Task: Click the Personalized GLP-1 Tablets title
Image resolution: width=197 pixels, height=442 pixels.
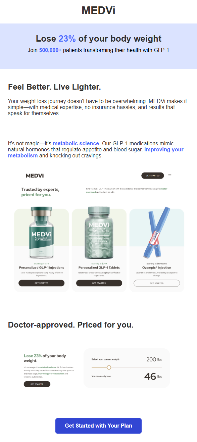Action: tap(99, 267)
